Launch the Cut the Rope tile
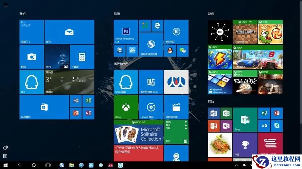Viewport: 302px width, 169px height. pyautogui.click(x=270, y=32)
